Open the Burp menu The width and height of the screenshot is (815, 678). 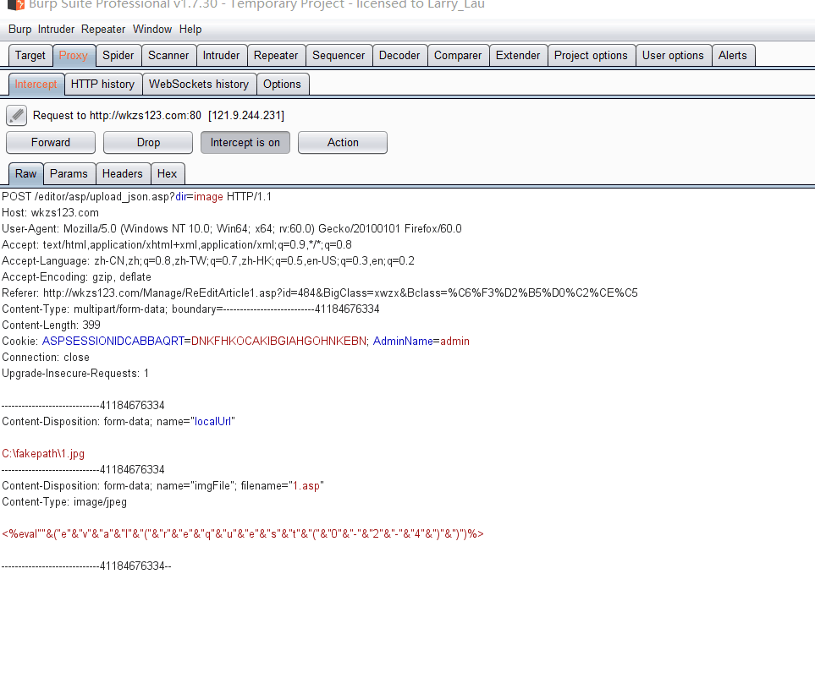(x=19, y=29)
